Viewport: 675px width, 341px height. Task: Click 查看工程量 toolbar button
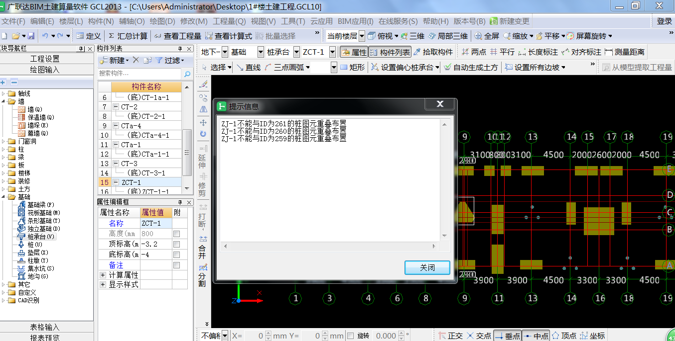tap(178, 36)
